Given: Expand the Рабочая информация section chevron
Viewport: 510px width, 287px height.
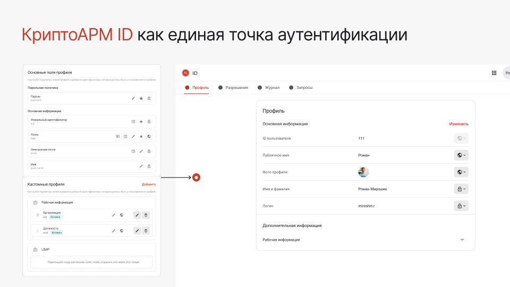Looking at the screenshot, I should tap(462, 240).
